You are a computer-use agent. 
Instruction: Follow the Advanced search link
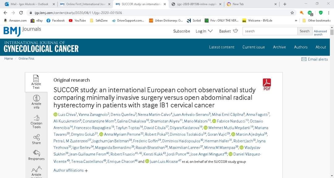click(x=320, y=33)
